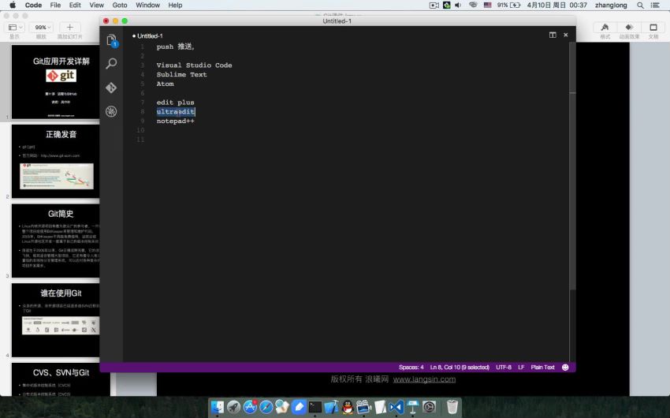Open the Goto menu
The image size is (670, 418).
[120, 6]
